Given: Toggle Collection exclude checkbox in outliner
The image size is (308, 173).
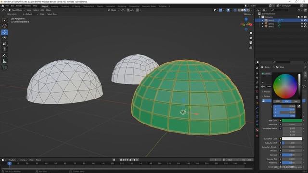Looking at the screenshot, I should (298, 17).
